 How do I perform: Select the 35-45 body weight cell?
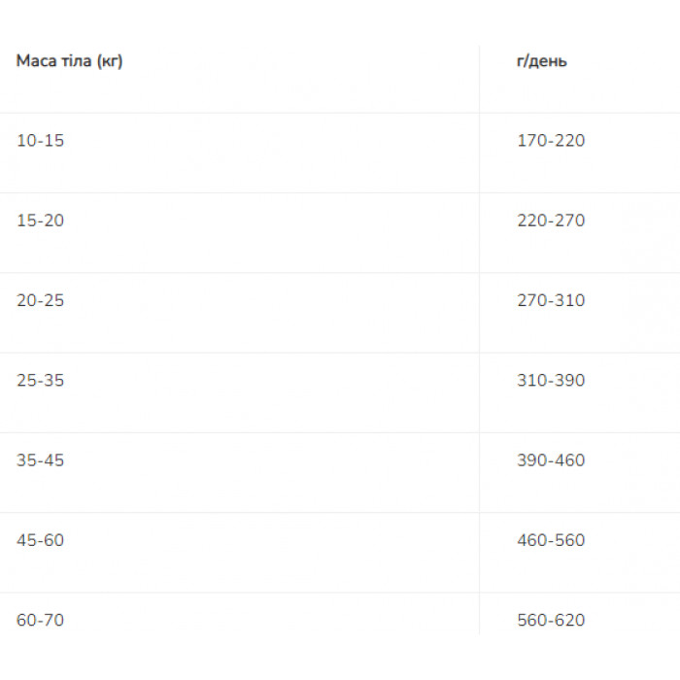coord(41,459)
